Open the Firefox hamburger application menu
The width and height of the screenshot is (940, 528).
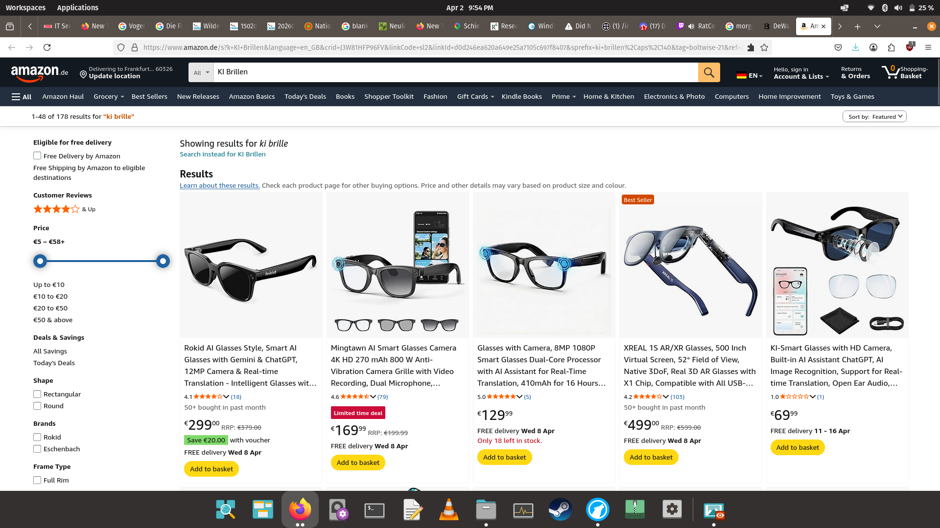[928, 47]
